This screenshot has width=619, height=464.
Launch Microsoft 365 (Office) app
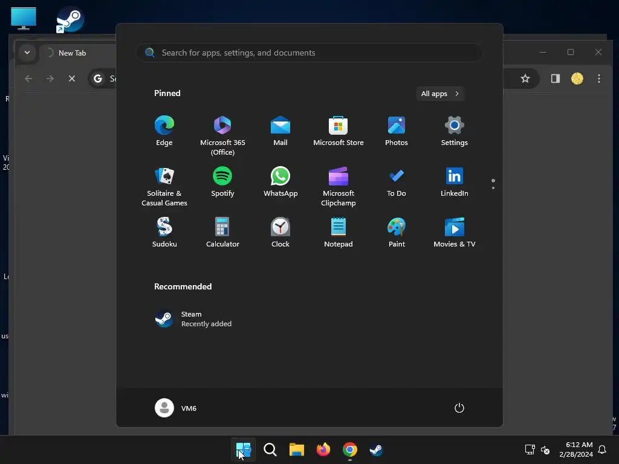pyautogui.click(x=222, y=136)
